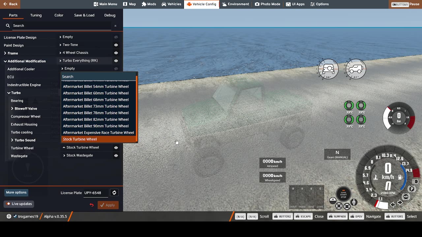Open the Stock Wastegate dropdown
This screenshot has width=422, height=237.
click(x=87, y=155)
